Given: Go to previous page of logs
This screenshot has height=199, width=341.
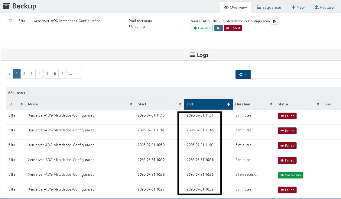Looking at the screenshot, I should tap(9, 74).
